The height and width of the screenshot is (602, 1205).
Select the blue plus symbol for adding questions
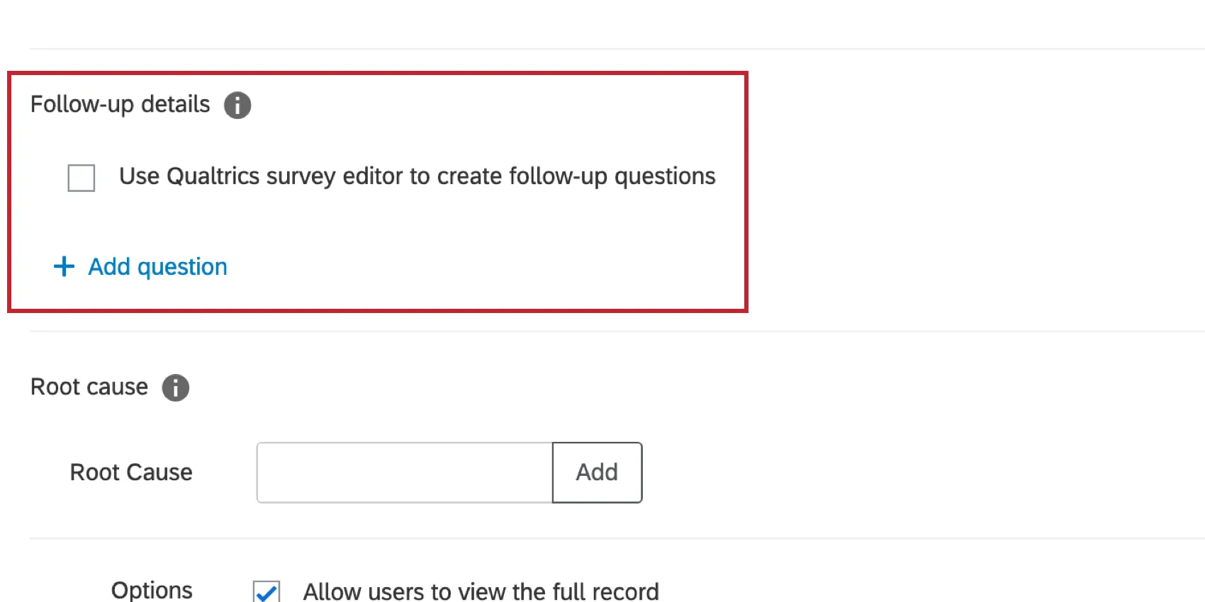click(x=63, y=267)
